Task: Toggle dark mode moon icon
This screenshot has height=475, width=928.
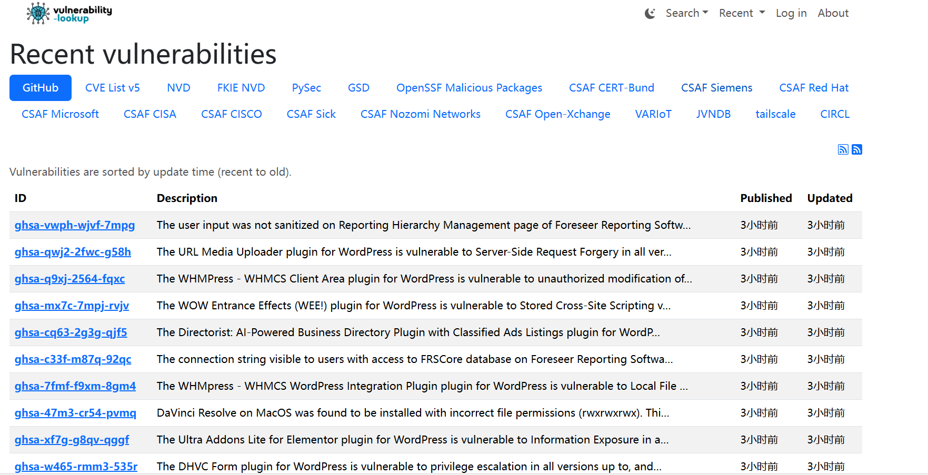Action: point(650,13)
